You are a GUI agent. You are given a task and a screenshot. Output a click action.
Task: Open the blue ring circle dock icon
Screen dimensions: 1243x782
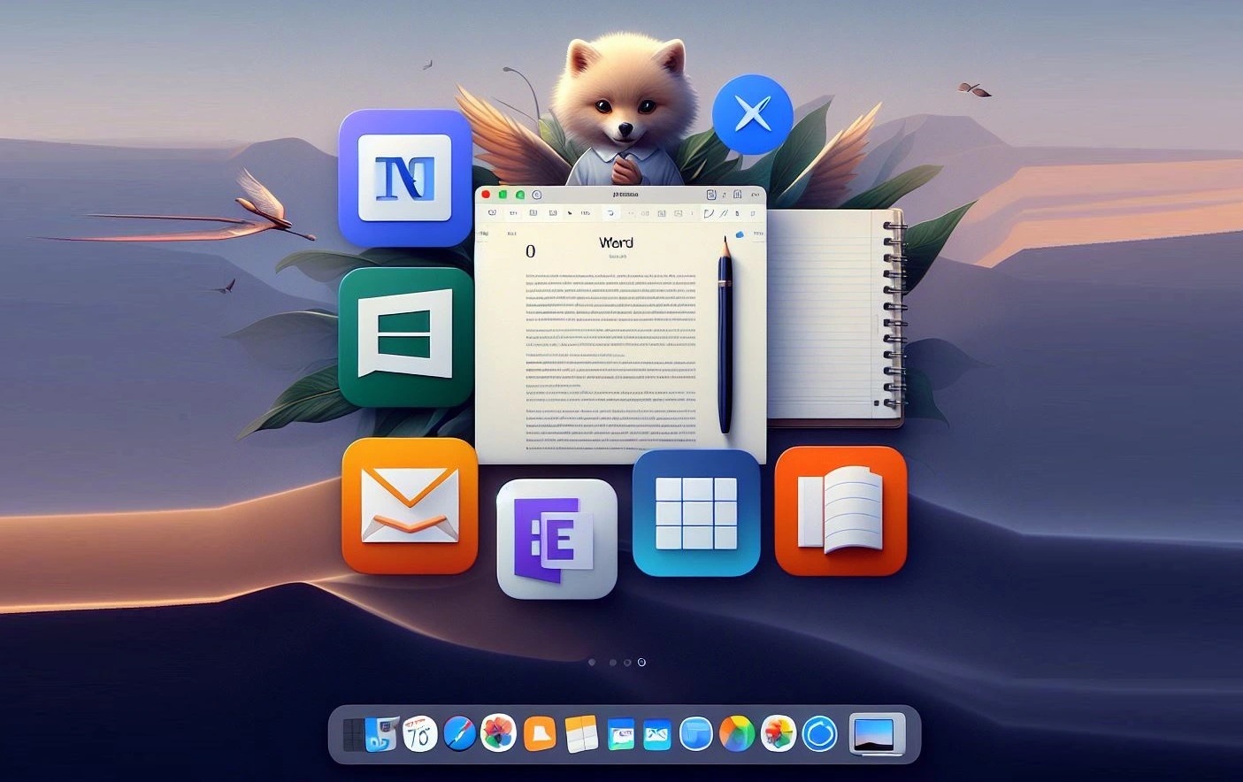pyautogui.click(x=819, y=734)
